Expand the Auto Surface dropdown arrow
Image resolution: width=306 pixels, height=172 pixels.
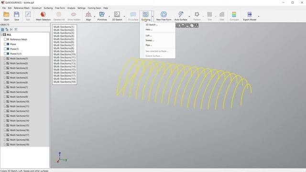[x=189, y=16]
